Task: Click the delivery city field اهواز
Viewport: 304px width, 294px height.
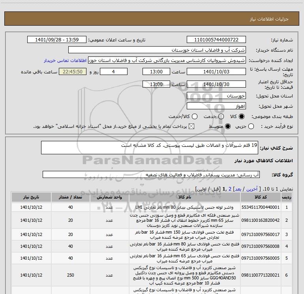Action: (216, 106)
